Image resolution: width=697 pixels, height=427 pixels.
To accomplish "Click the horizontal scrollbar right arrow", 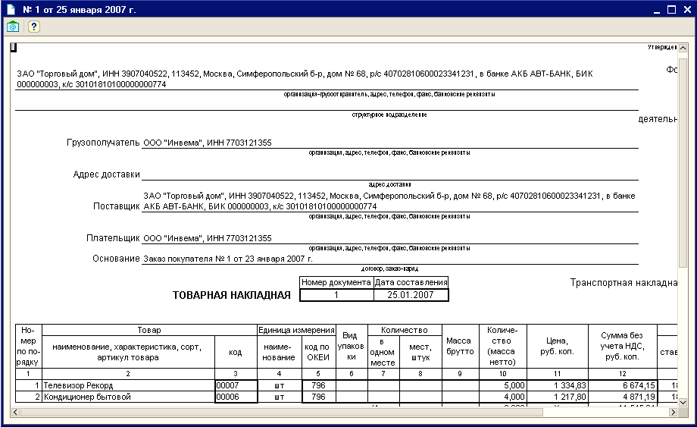I will [x=673, y=412].
